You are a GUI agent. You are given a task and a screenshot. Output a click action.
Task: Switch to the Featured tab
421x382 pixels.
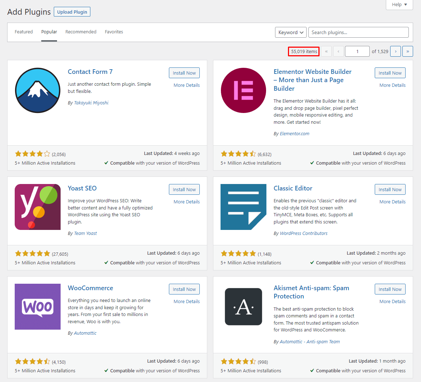tap(24, 32)
